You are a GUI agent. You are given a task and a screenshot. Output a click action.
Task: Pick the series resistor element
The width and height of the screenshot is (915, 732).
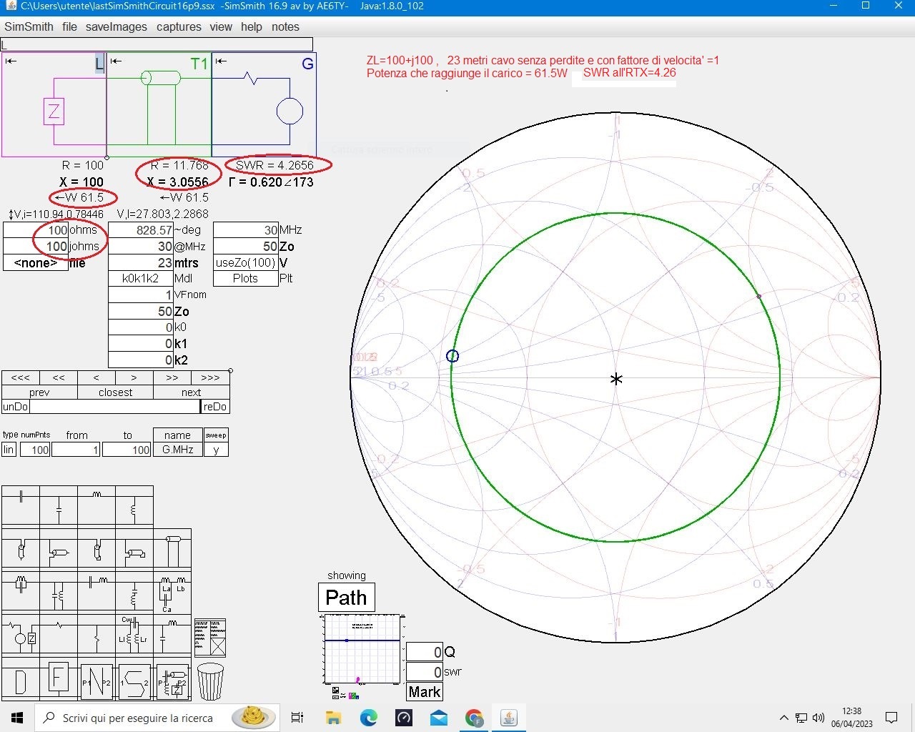click(59, 634)
